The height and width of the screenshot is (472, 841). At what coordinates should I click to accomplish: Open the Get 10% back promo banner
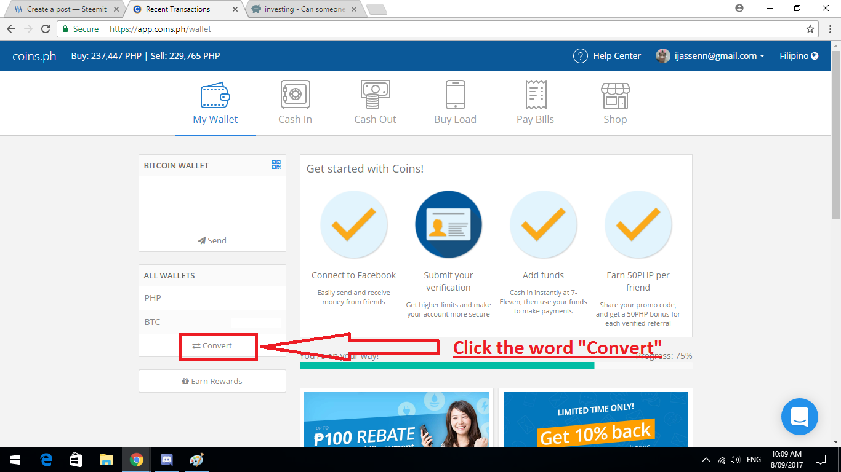coord(596,420)
